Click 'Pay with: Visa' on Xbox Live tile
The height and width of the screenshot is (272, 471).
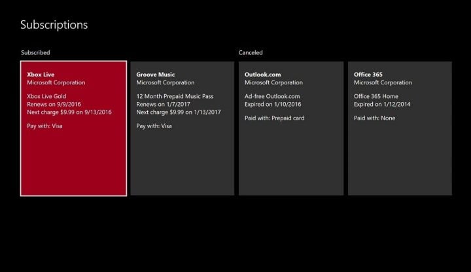coord(44,126)
